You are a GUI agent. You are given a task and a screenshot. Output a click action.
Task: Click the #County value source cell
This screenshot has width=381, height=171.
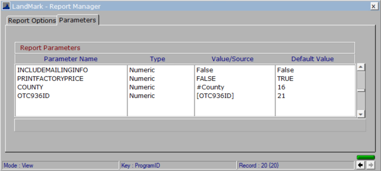click(x=210, y=87)
